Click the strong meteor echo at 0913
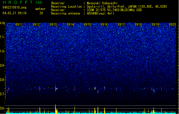This screenshot has height=114, width=179. 56,89
